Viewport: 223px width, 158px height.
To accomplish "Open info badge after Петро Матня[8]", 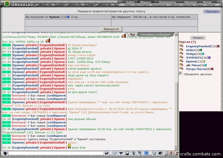I will click(212, 69).
